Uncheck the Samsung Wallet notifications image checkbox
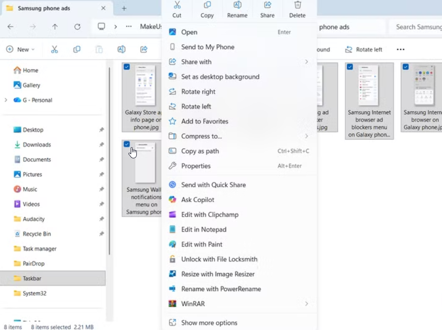The height and width of the screenshot is (330, 442). [127, 144]
